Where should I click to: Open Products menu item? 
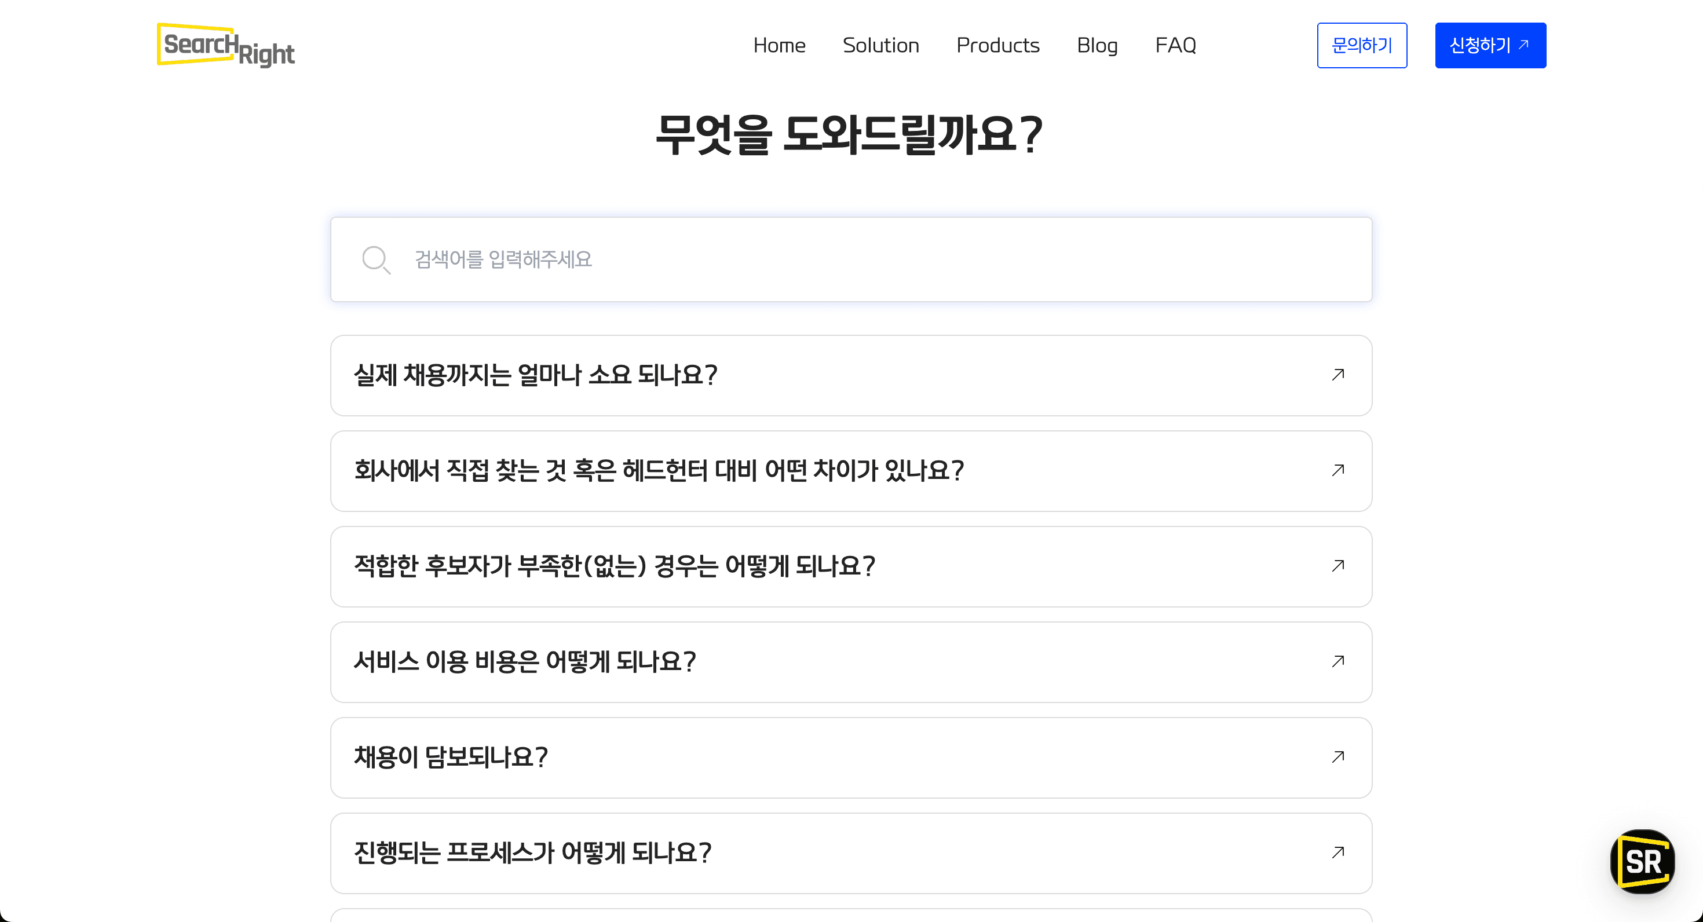997,45
